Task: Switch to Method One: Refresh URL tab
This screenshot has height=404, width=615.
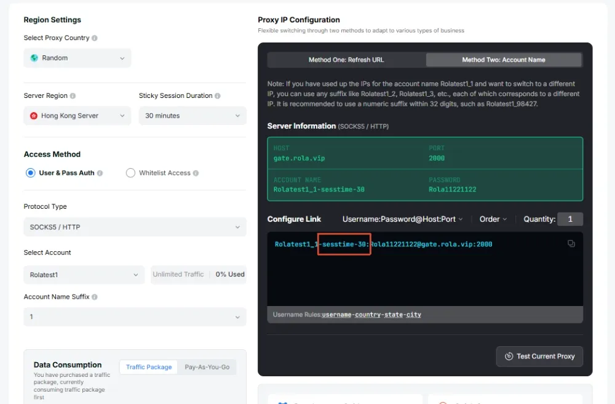Action: click(x=346, y=60)
